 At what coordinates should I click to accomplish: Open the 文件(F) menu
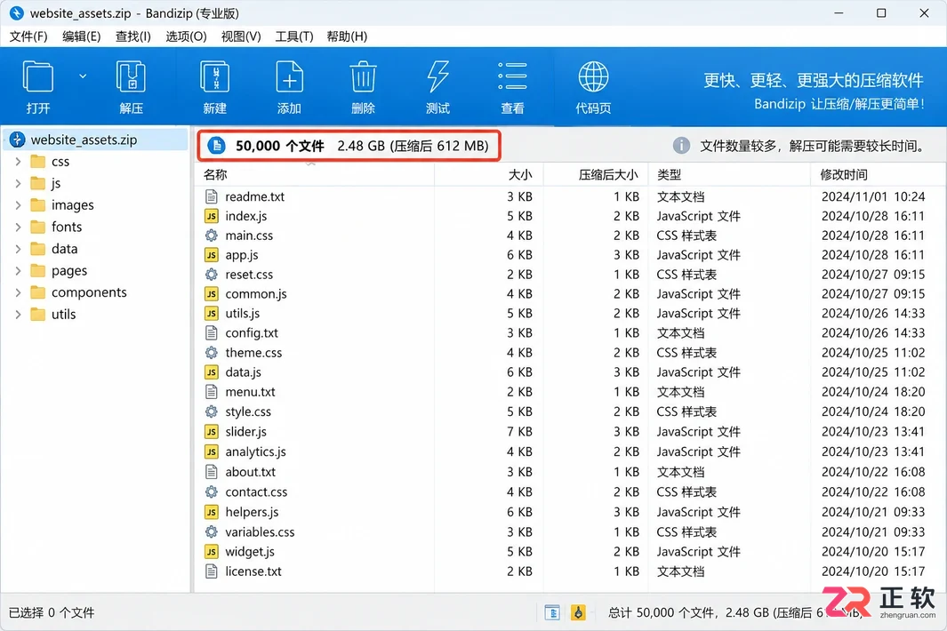[28, 36]
